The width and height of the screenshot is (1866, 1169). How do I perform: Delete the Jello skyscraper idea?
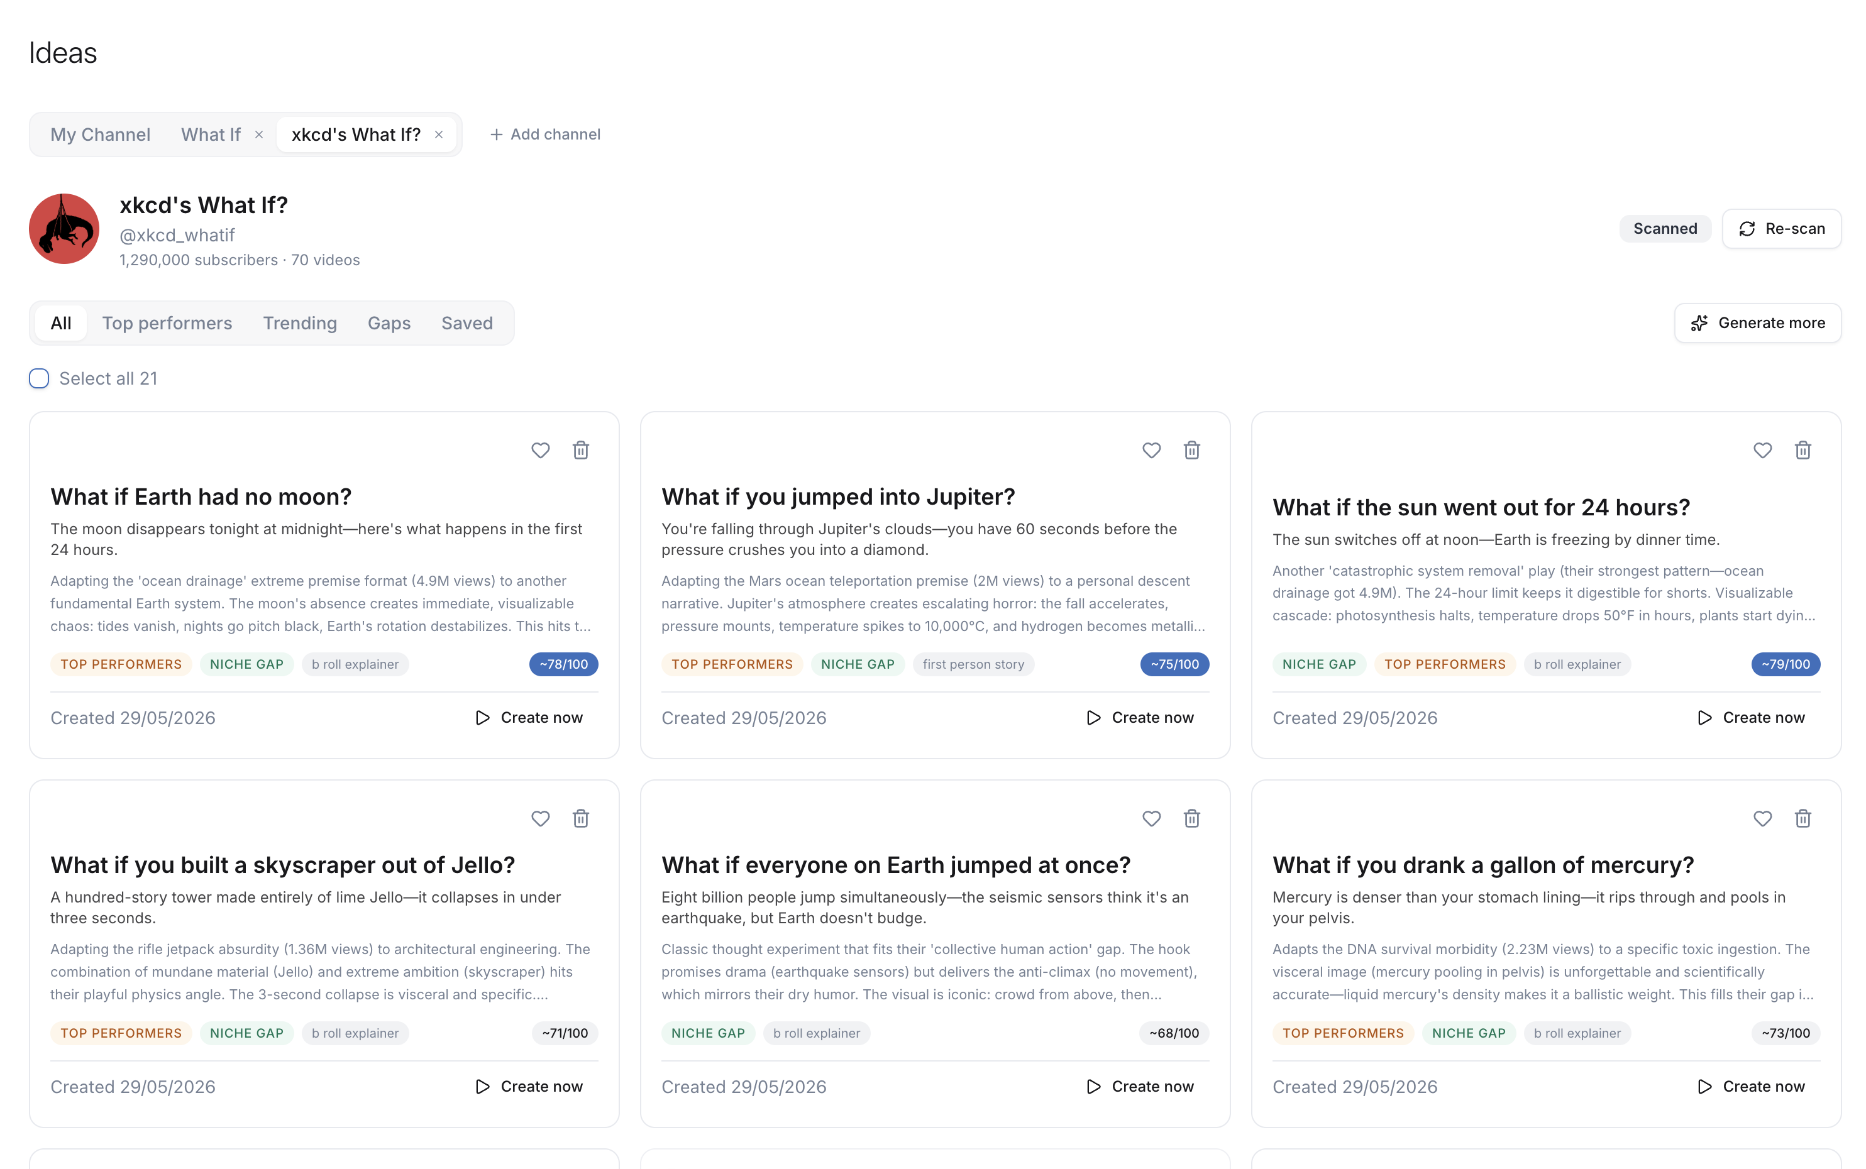(581, 818)
